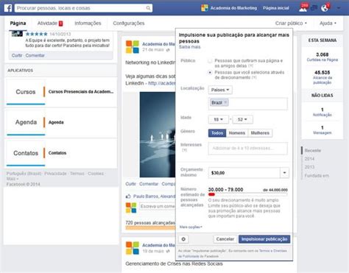Open the LinkedIn post image thumbnail

[x=158, y=135]
